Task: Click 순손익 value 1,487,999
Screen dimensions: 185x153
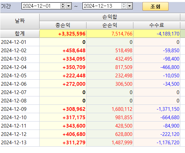Action: click(x=122, y=143)
